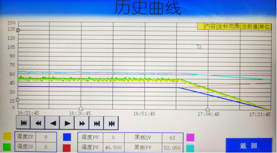Click the 返回 return button
This screenshot has width=277, height=153.
pyautogui.click(x=249, y=145)
